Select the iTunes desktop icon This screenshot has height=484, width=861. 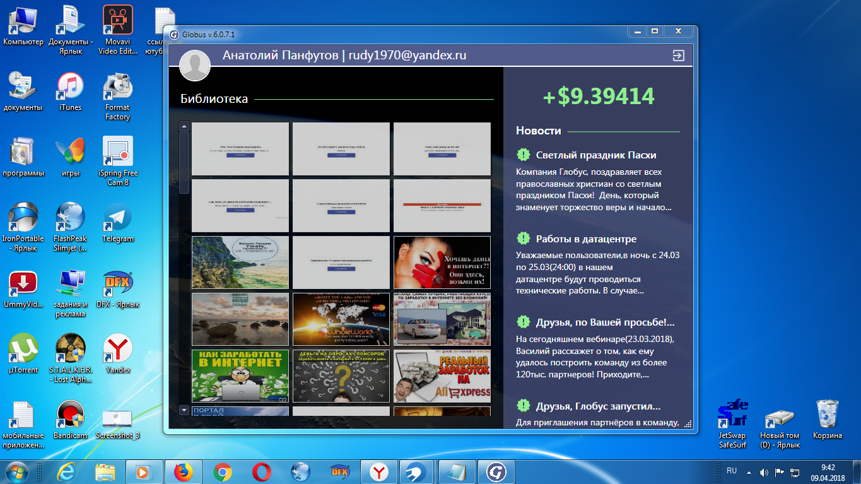click(70, 91)
